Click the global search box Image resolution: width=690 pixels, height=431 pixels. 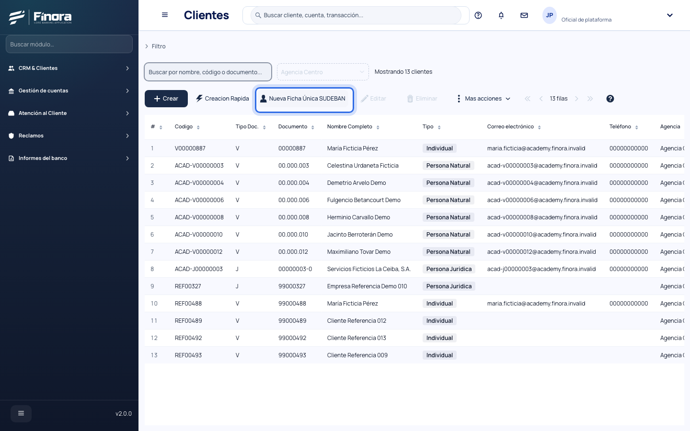click(x=356, y=15)
